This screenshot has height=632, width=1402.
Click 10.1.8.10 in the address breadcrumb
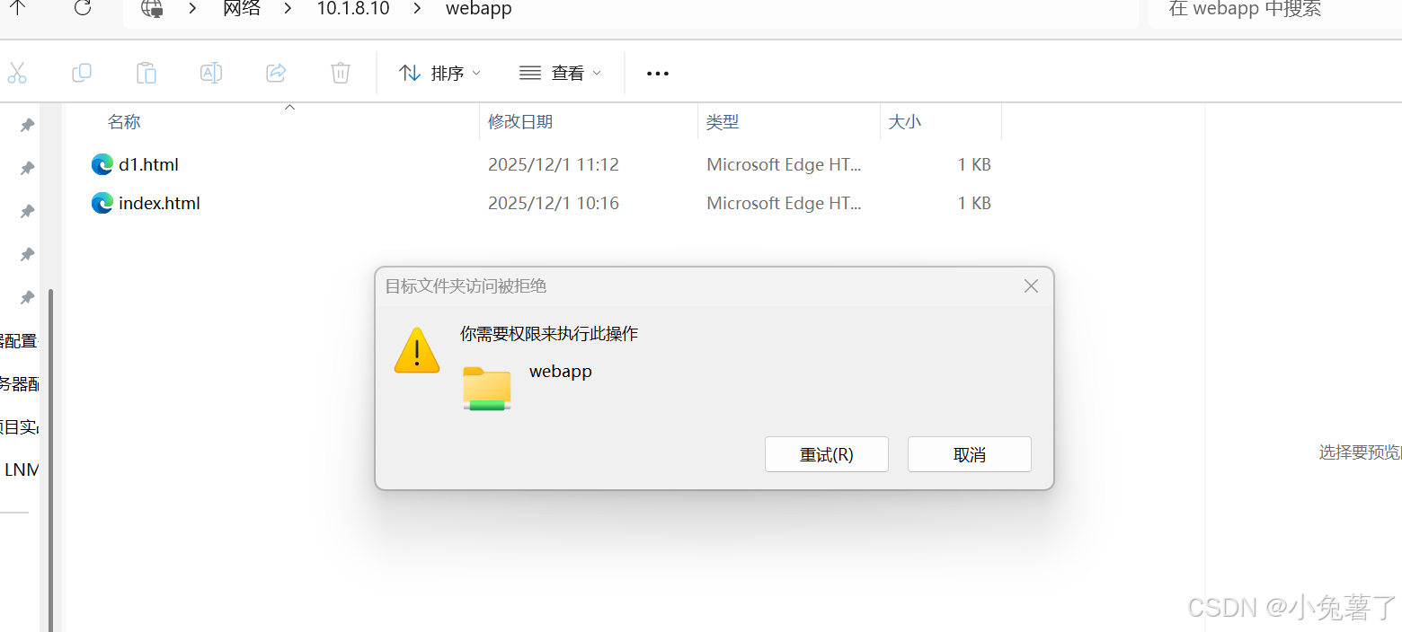353,10
